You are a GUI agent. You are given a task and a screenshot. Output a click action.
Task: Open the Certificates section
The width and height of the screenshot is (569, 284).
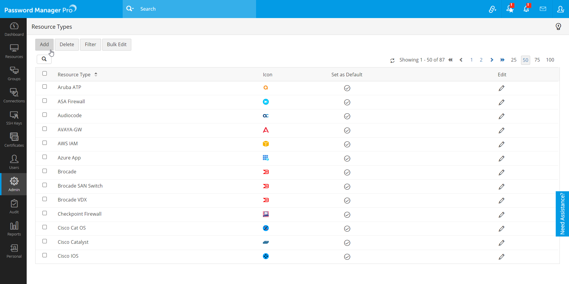[x=14, y=140]
